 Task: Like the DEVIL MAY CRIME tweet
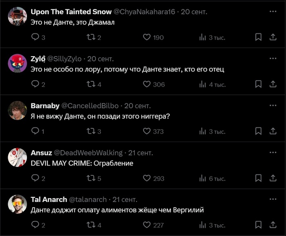tap(147, 178)
